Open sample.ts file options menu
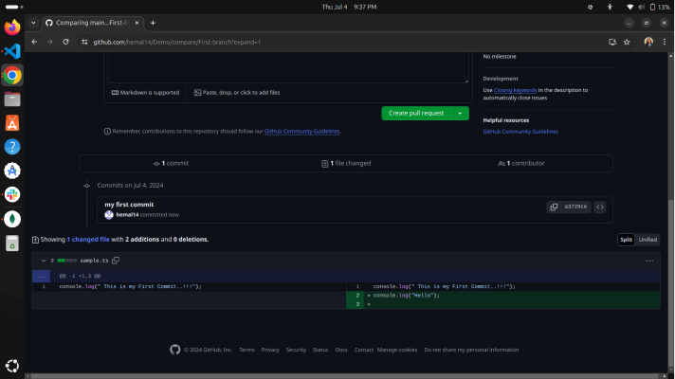Viewport: 675px width, 379px height. click(649, 261)
